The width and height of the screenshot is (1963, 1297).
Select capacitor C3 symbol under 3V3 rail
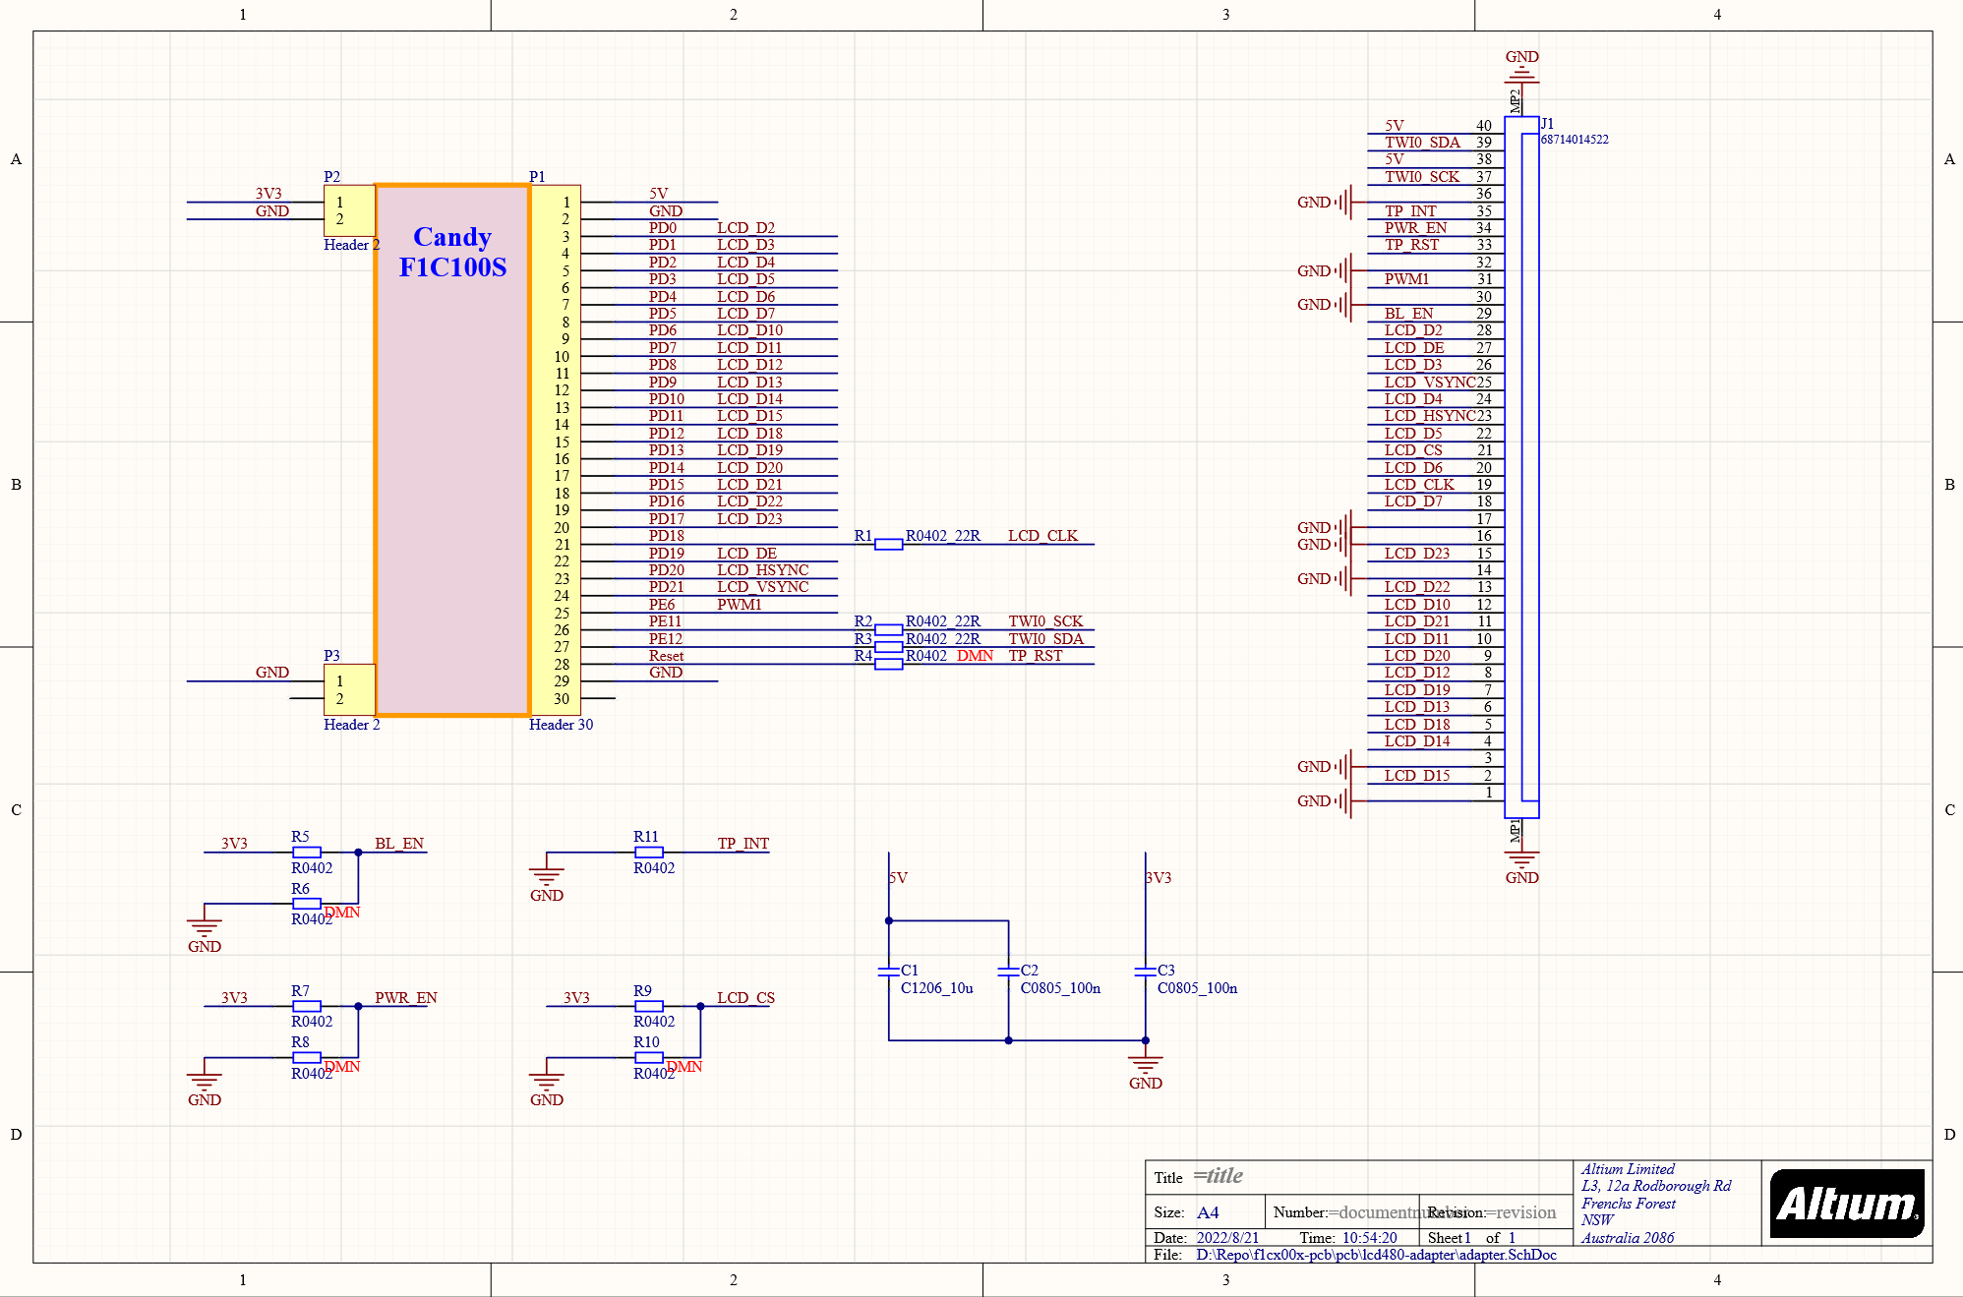coord(1145,972)
